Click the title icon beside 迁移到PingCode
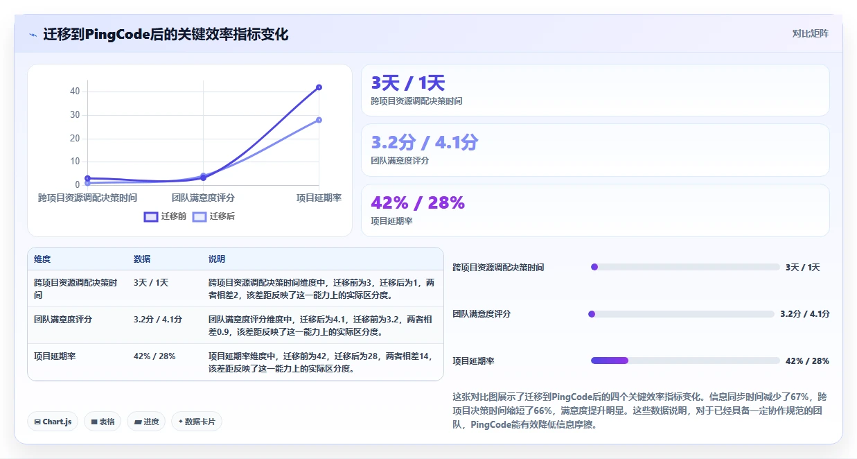Image resolution: width=857 pixels, height=459 pixels. point(33,35)
